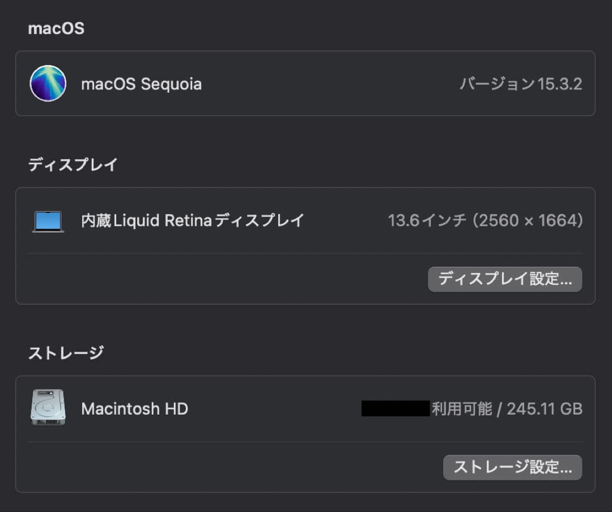Select the macOS Sequoia row
Image resolution: width=612 pixels, height=512 pixels.
306,83
